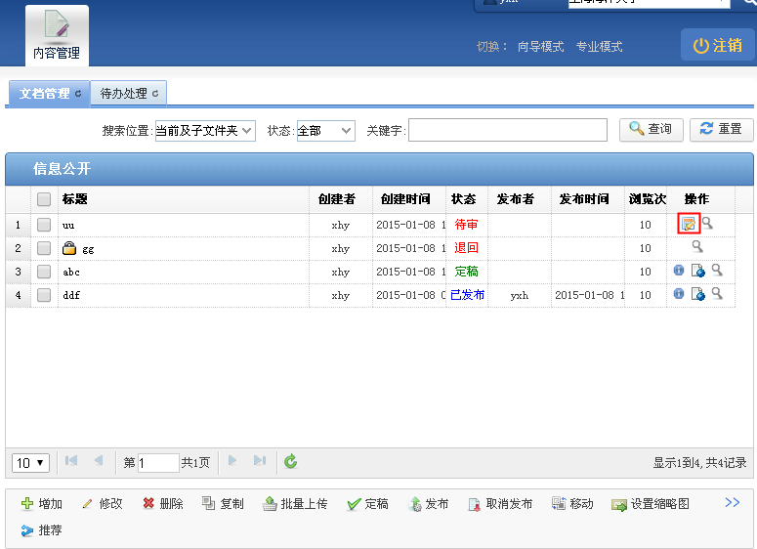
Task: Switch to the 待办处理 tab
Action: tap(128, 94)
